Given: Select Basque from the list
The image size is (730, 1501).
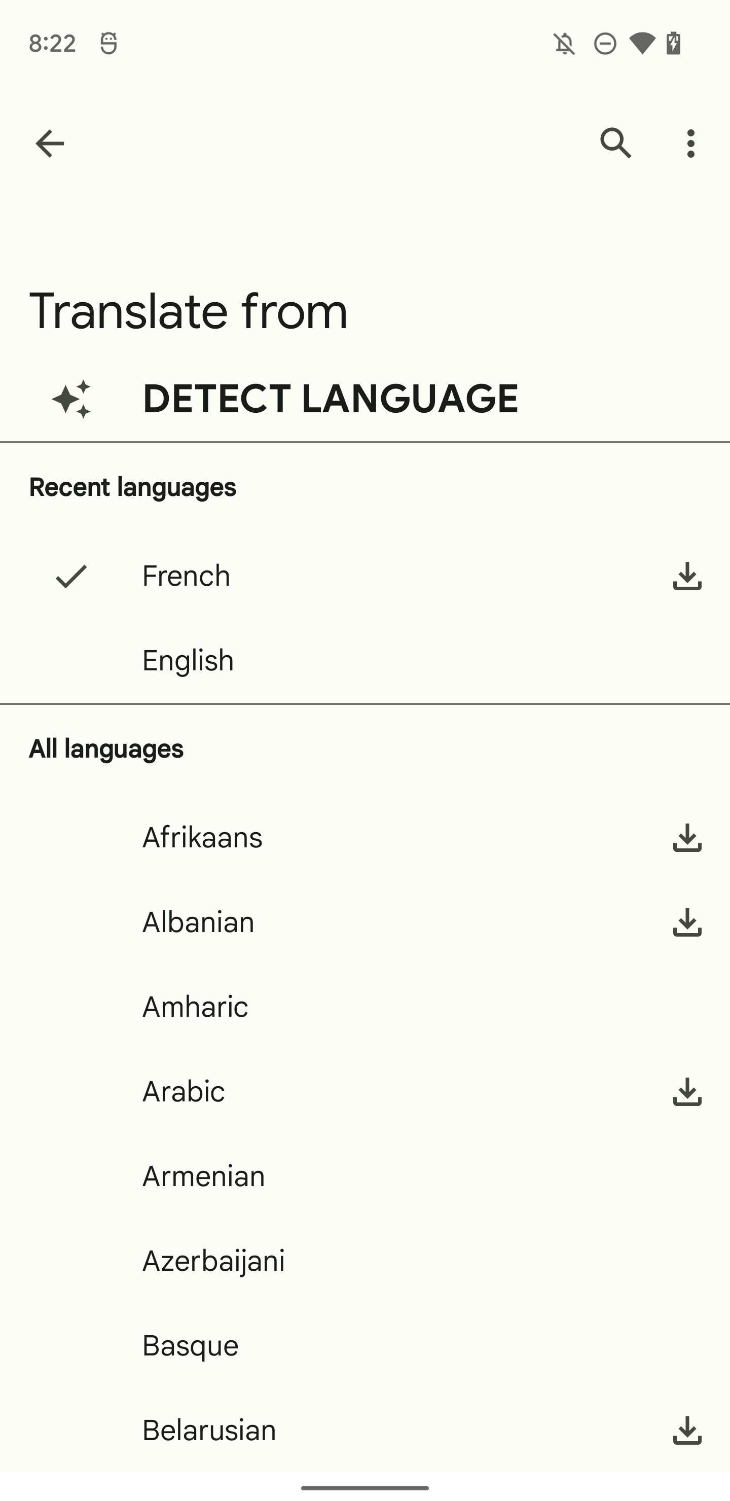Looking at the screenshot, I should [x=364, y=1346].
